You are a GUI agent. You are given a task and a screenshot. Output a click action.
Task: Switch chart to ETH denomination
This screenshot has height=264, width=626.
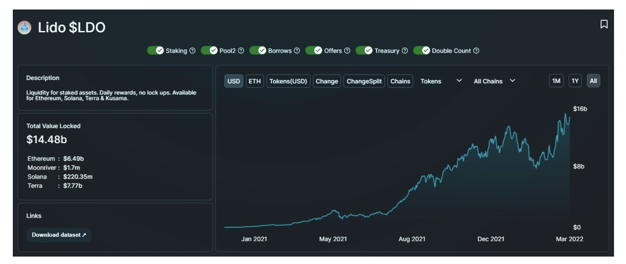click(254, 81)
